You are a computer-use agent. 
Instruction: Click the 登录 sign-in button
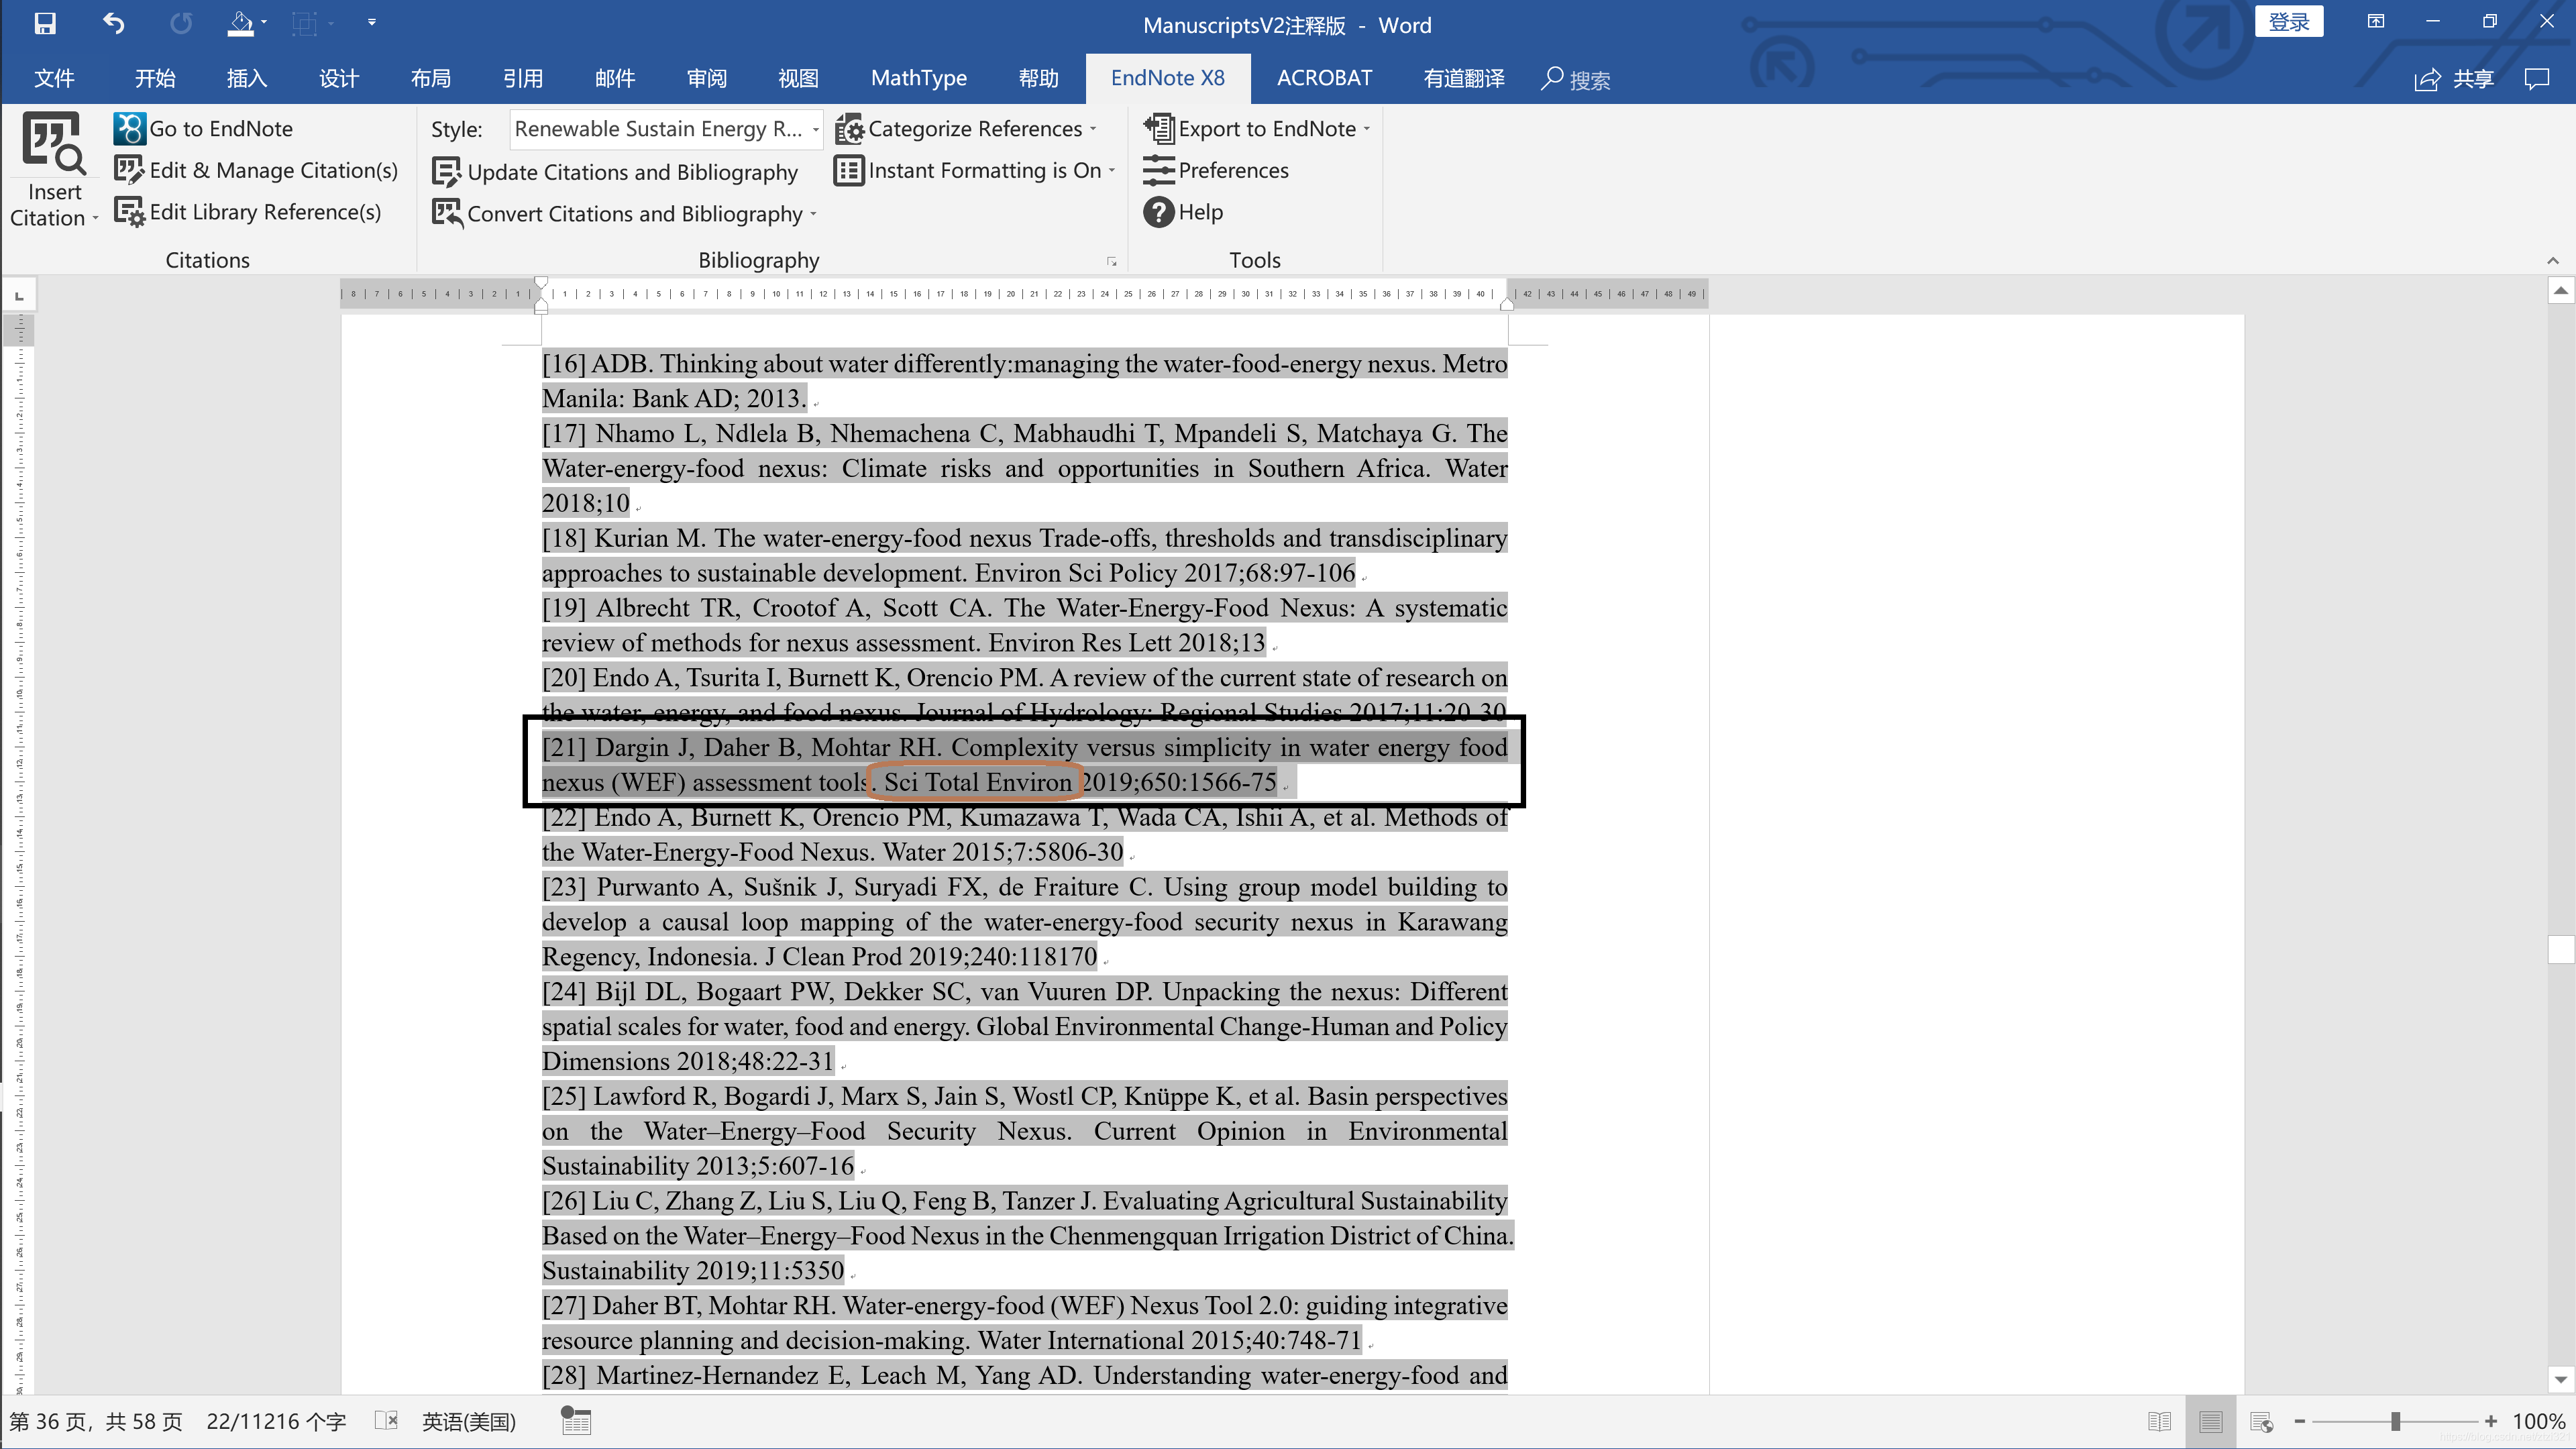click(x=2288, y=22)
